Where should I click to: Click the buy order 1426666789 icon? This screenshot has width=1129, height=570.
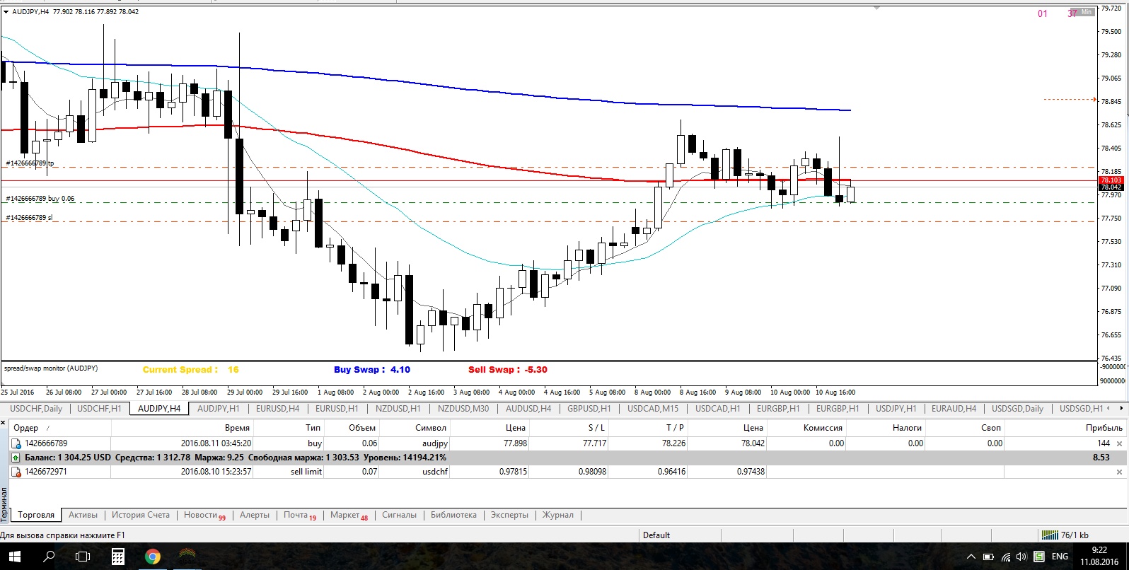[x=16, y=444]
